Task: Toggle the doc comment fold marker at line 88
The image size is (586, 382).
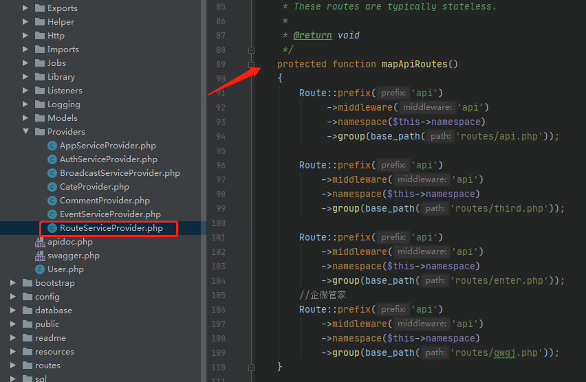Action: (x=252, y=50)
